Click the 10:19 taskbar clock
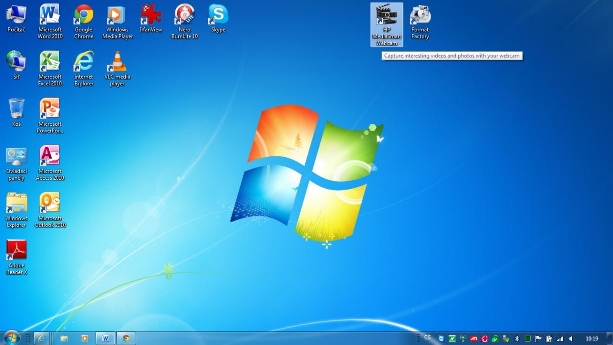Viewport: 613px width, 345px height. [592, 338]
